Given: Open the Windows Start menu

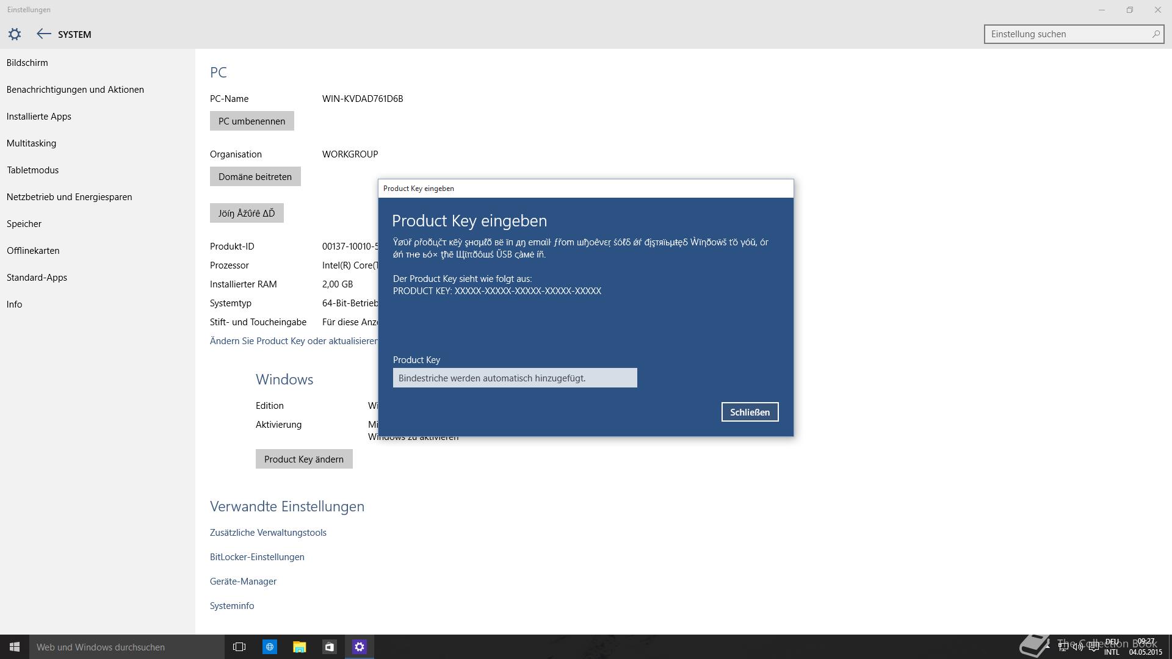Looking at the screenshot, I should (15, 647).
